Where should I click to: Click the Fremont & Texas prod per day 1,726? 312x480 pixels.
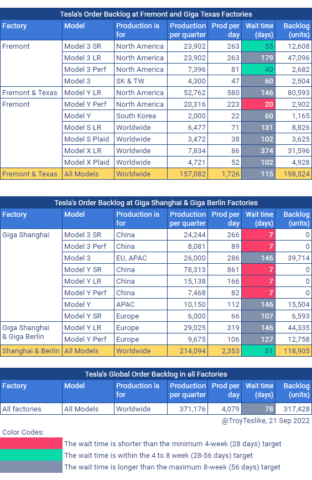pos(225,174)
